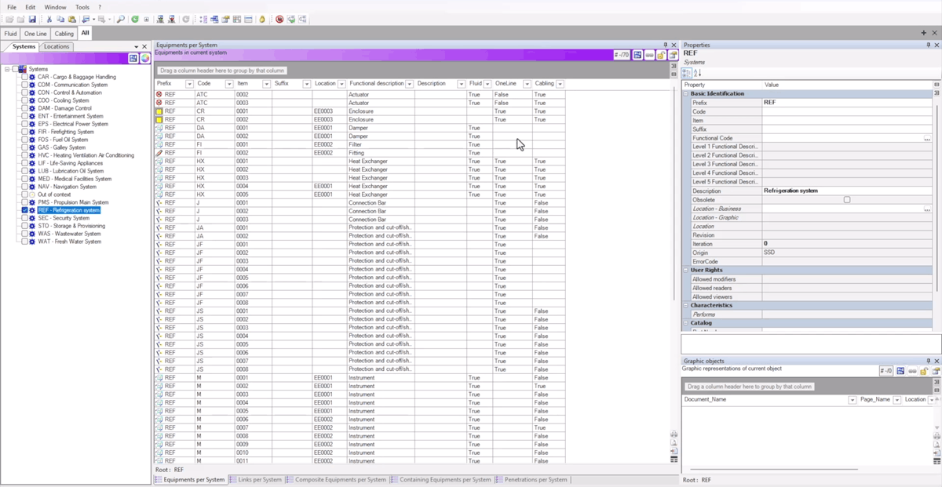Click the ellipsis button beside Functional Code
Screen dimensions: 942x487
pyautogui.click(x=927, y=139)
